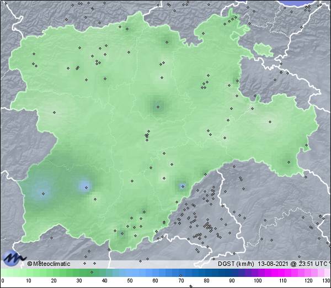This screenshot has height=288, width=331.
Task: Click scale value 40
Action: point(104,281)
